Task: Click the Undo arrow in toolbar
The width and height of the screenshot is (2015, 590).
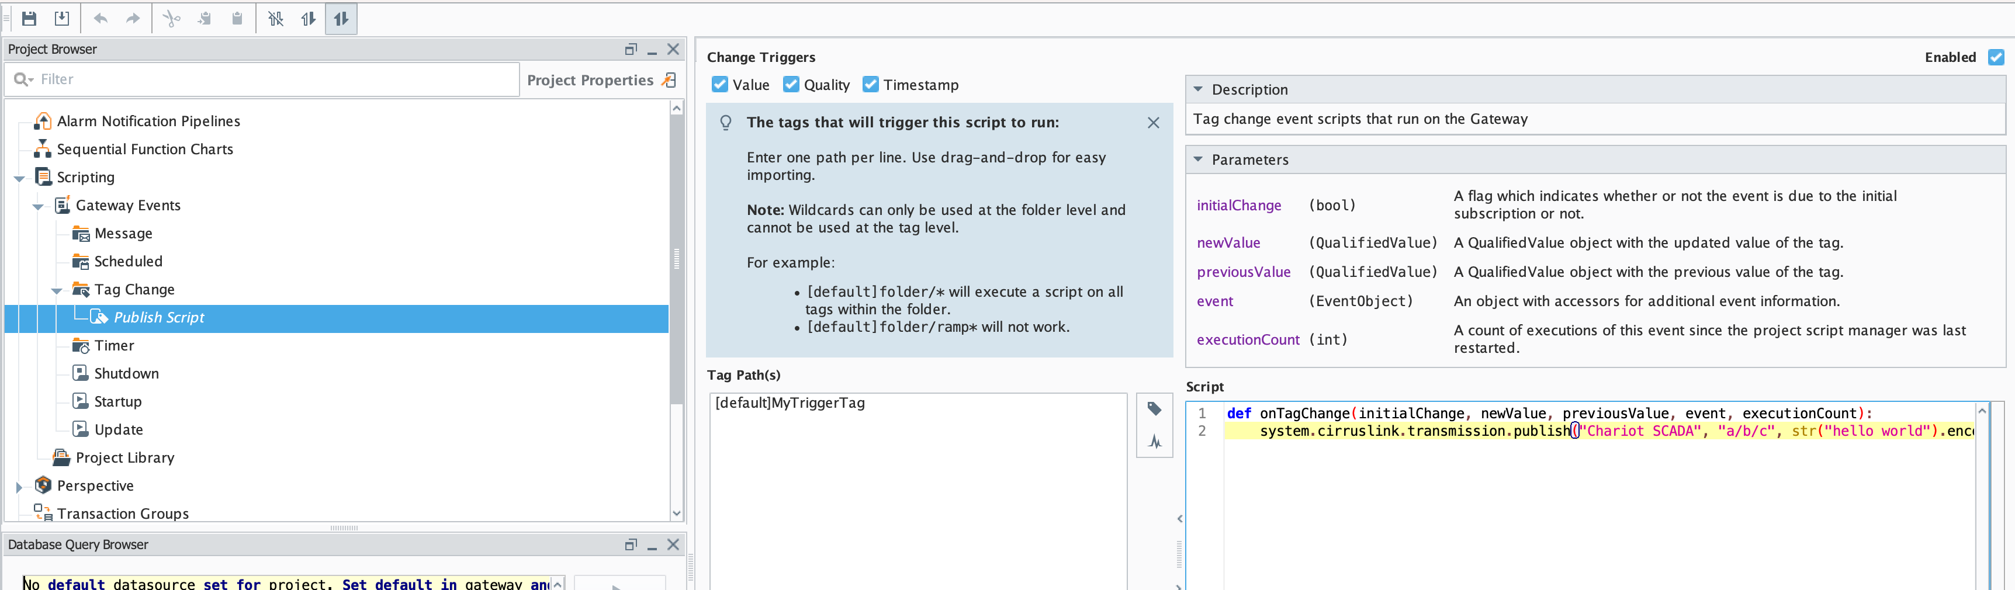Action: [100, 19]
